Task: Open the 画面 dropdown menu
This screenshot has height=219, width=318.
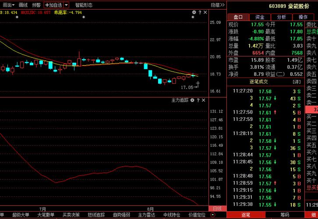Action: point(9,5)
